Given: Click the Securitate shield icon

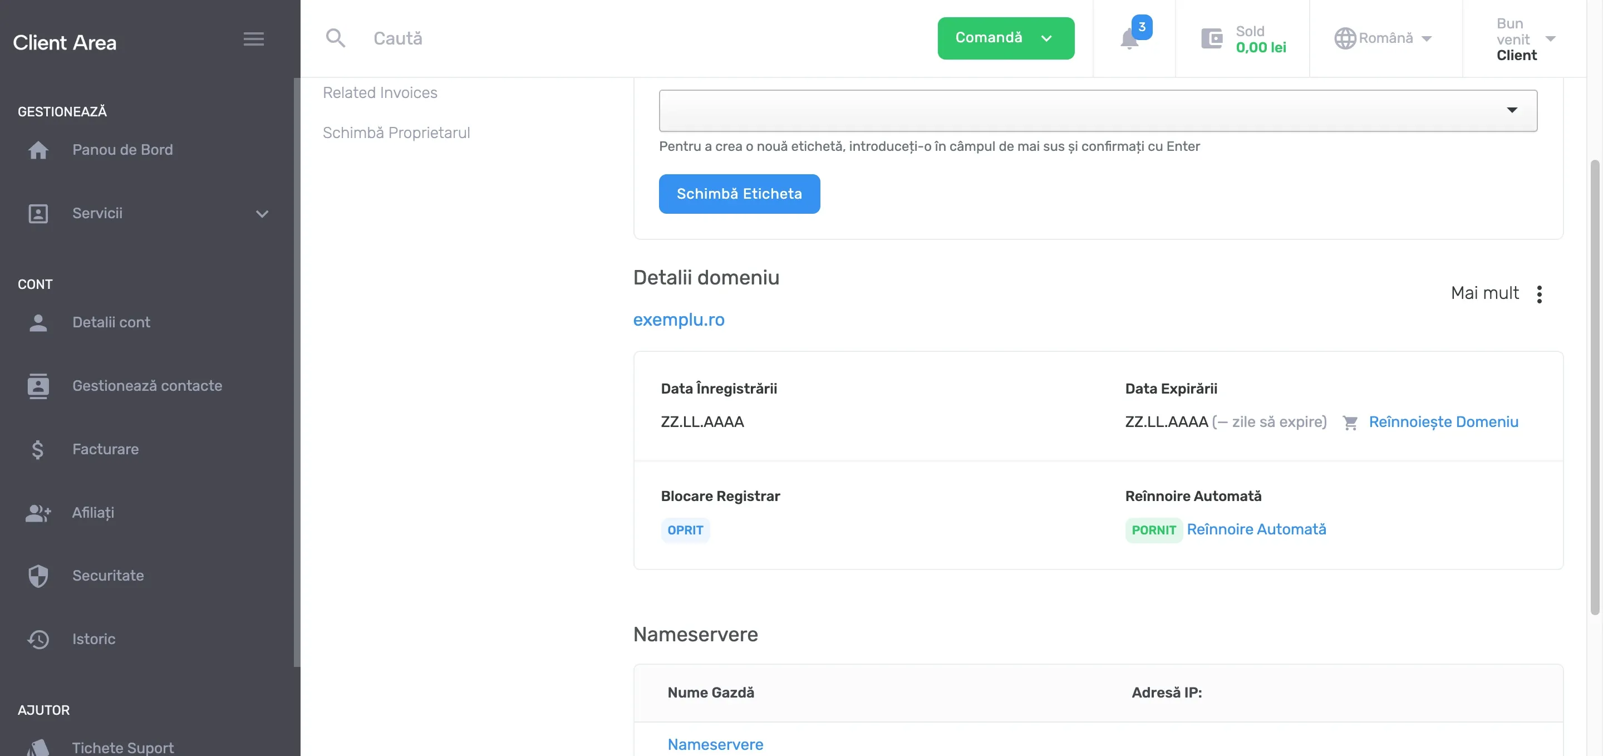Looking at the screenshot, I should pyautogui.click(x=38, y=576).
